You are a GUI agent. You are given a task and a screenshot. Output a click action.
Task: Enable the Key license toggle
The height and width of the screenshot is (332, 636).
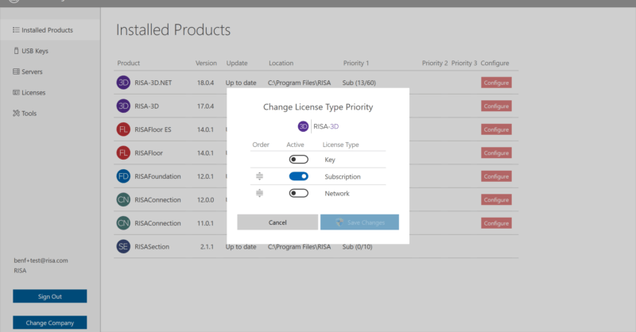point(298,160)
